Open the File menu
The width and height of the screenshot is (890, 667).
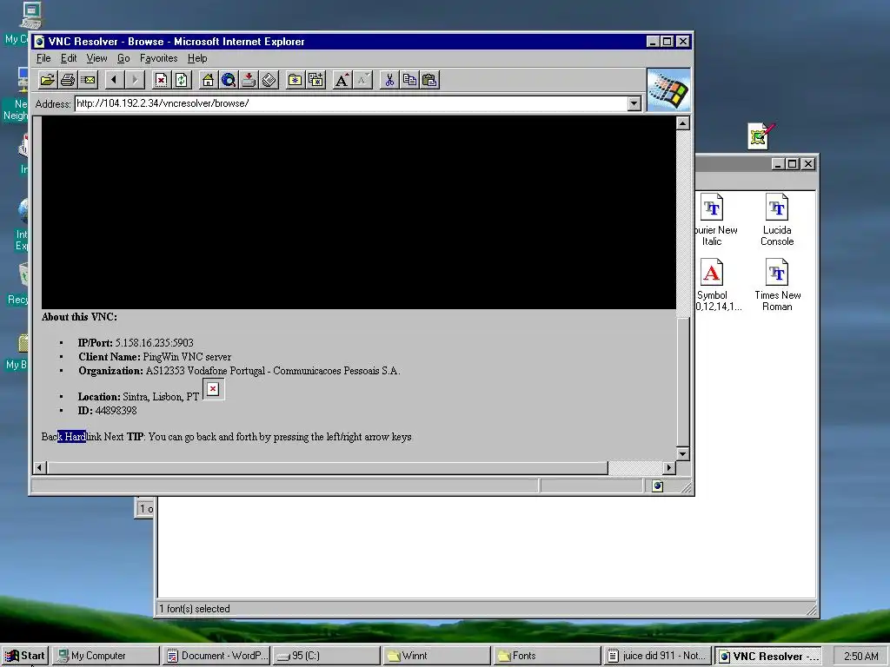point(43,58)
